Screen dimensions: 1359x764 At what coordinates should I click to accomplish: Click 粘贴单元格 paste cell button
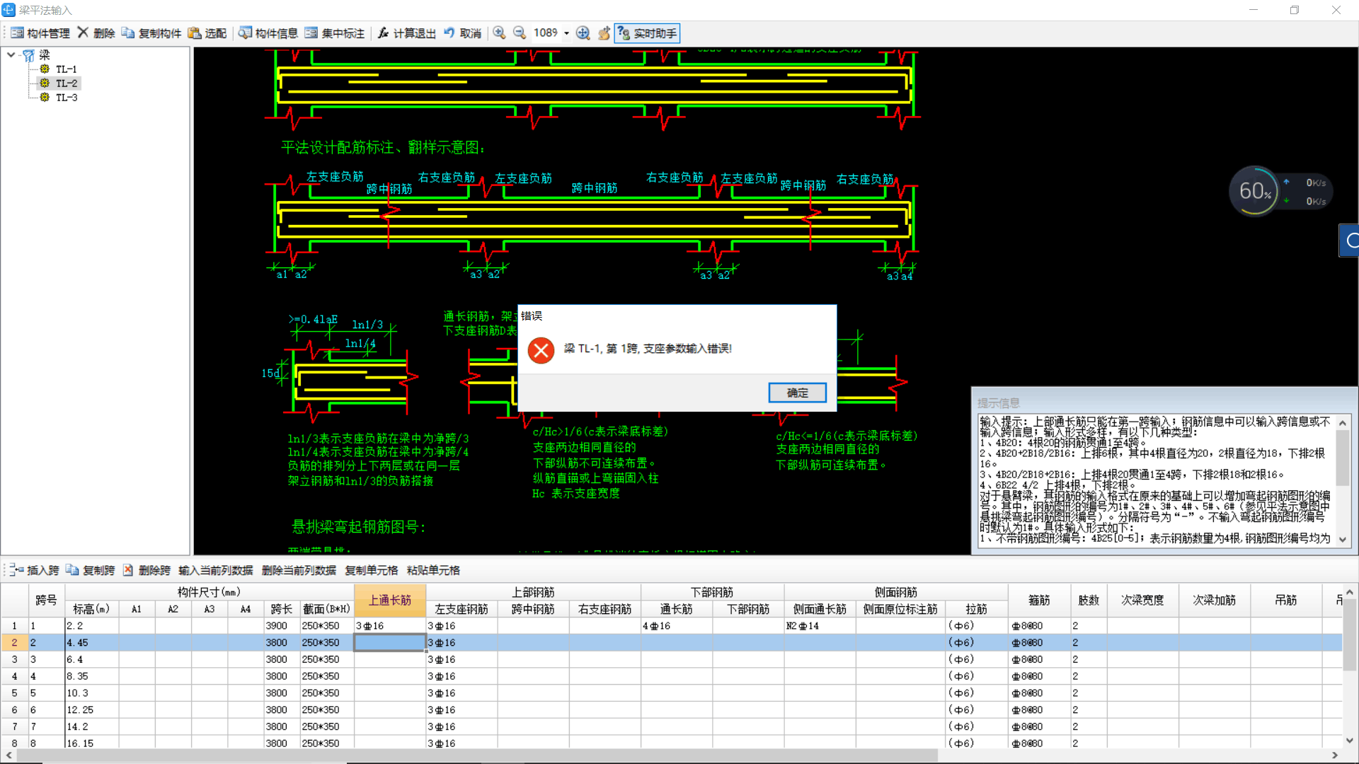coord(433,570)
